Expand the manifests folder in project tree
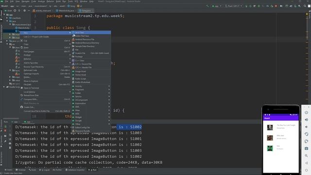Screen dimensions: 311x175 pos(7,18)
